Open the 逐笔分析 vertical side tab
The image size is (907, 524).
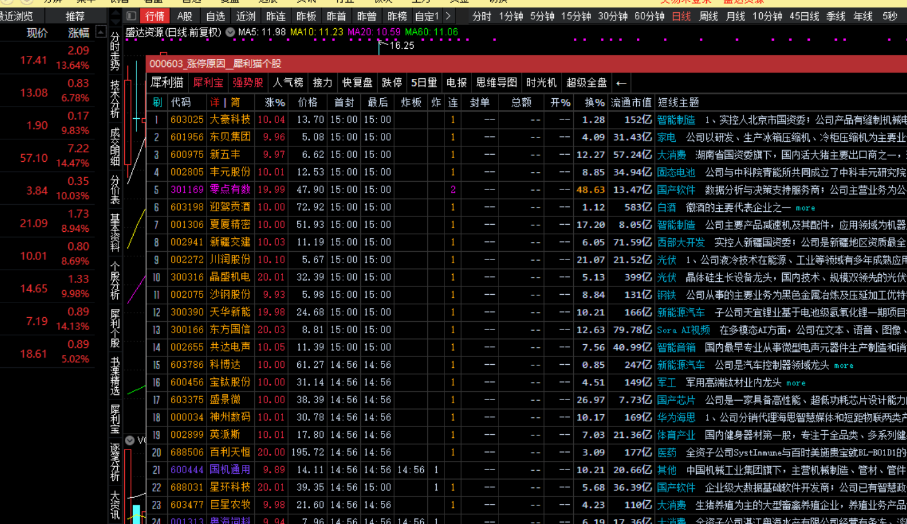click(115, 462)
